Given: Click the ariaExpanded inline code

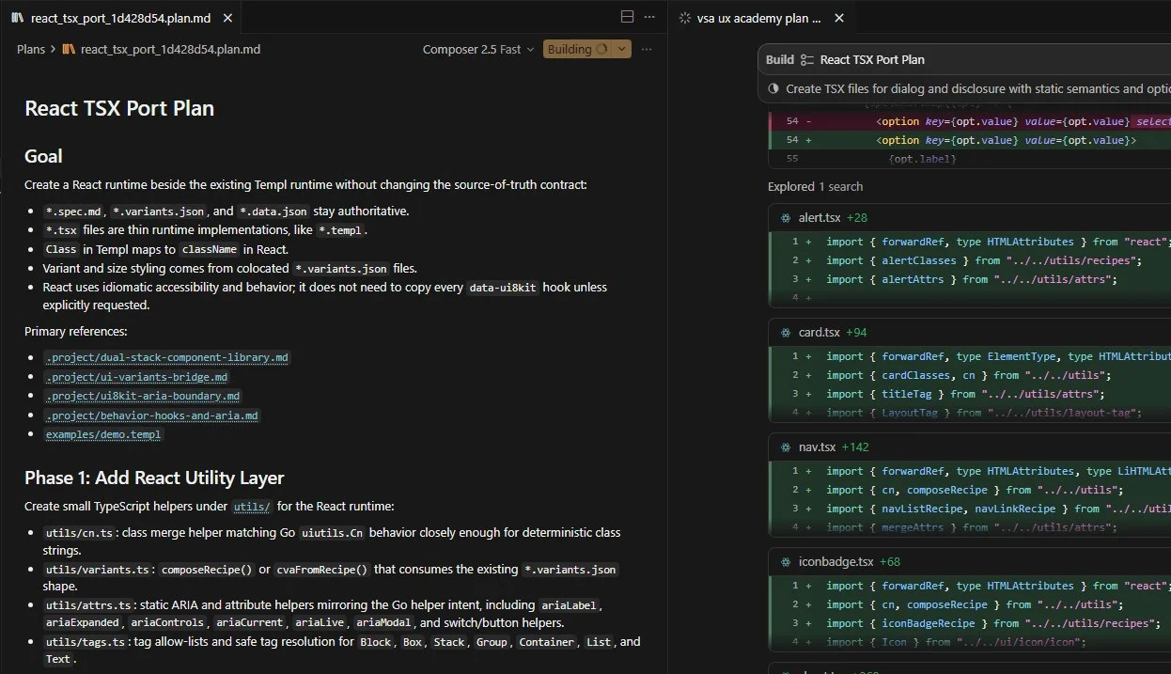Looking at the screenshot, I should (83, 622).
